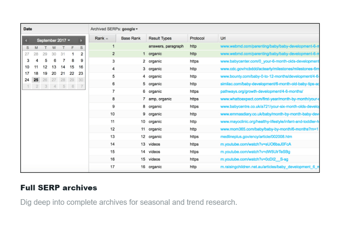This screenshot has width=346, height=229.
Task: Open the youtube link ending sUO6baJ0FcA
Action: [256, 144]
